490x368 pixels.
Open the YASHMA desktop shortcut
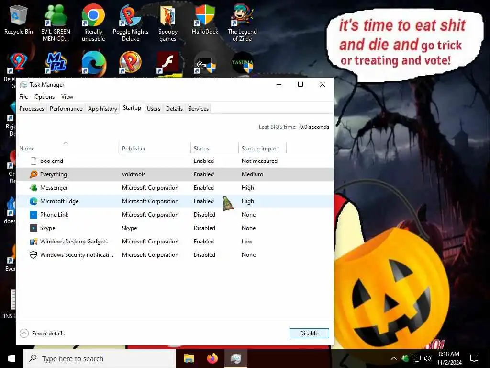click(x=242, y=63)
